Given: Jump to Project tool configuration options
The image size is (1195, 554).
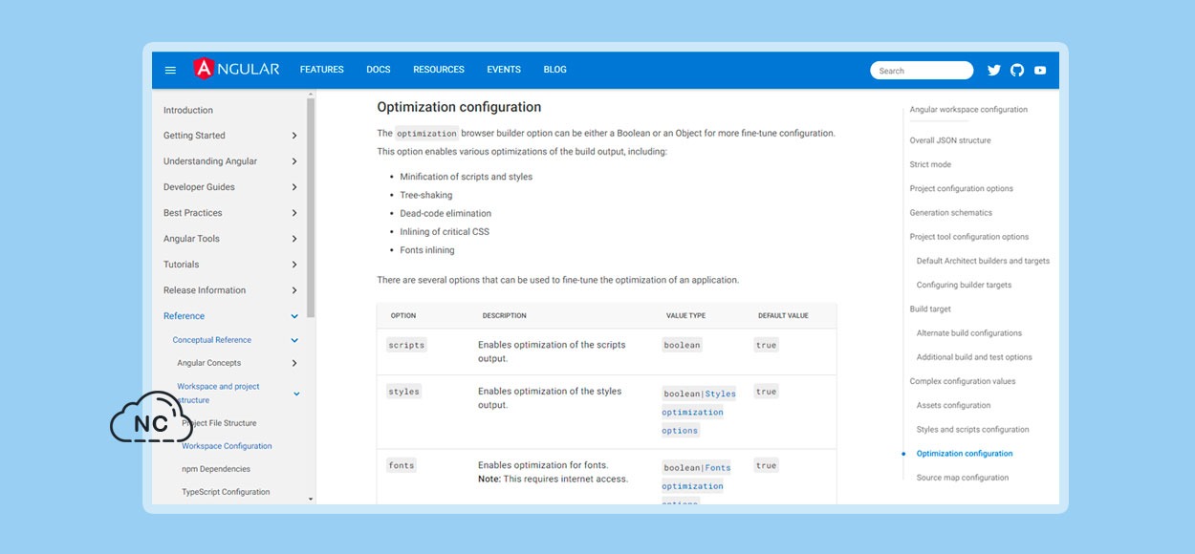Looking at the screenshot, I should 969,237.
